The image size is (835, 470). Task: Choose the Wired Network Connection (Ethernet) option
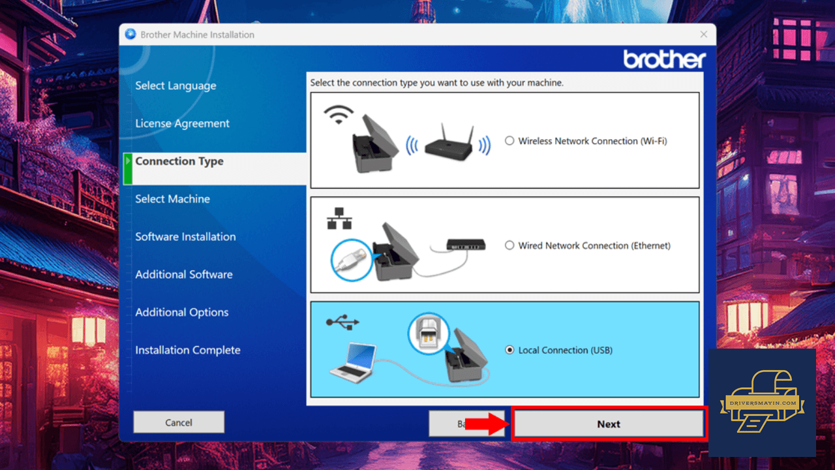click(x=509, y=245)
